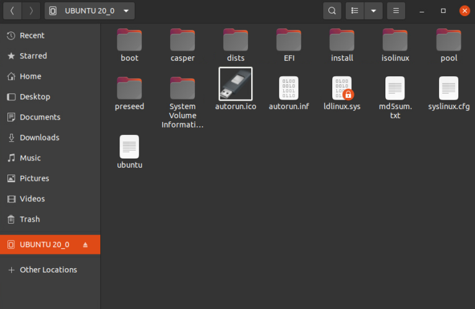Select the locked ldlinux.sys file icon

[342, 88]
